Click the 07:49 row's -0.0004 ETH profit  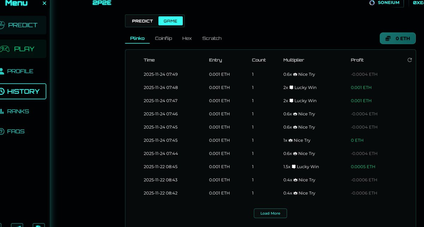click(x=364, y=74)
